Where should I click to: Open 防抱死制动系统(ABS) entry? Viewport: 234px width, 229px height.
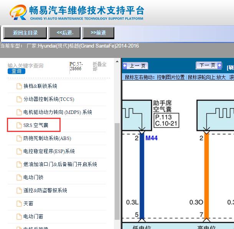47,138
